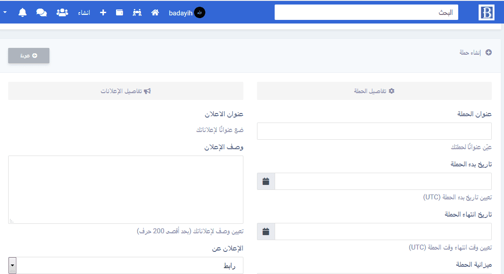Click the وصف الإعلان label
The width and height of the screenshot is (504, 274).
(x=224, y=147)
